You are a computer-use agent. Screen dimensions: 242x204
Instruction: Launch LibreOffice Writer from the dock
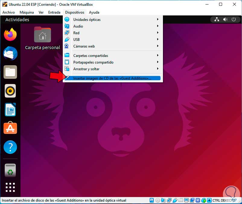tap(10, 110)
